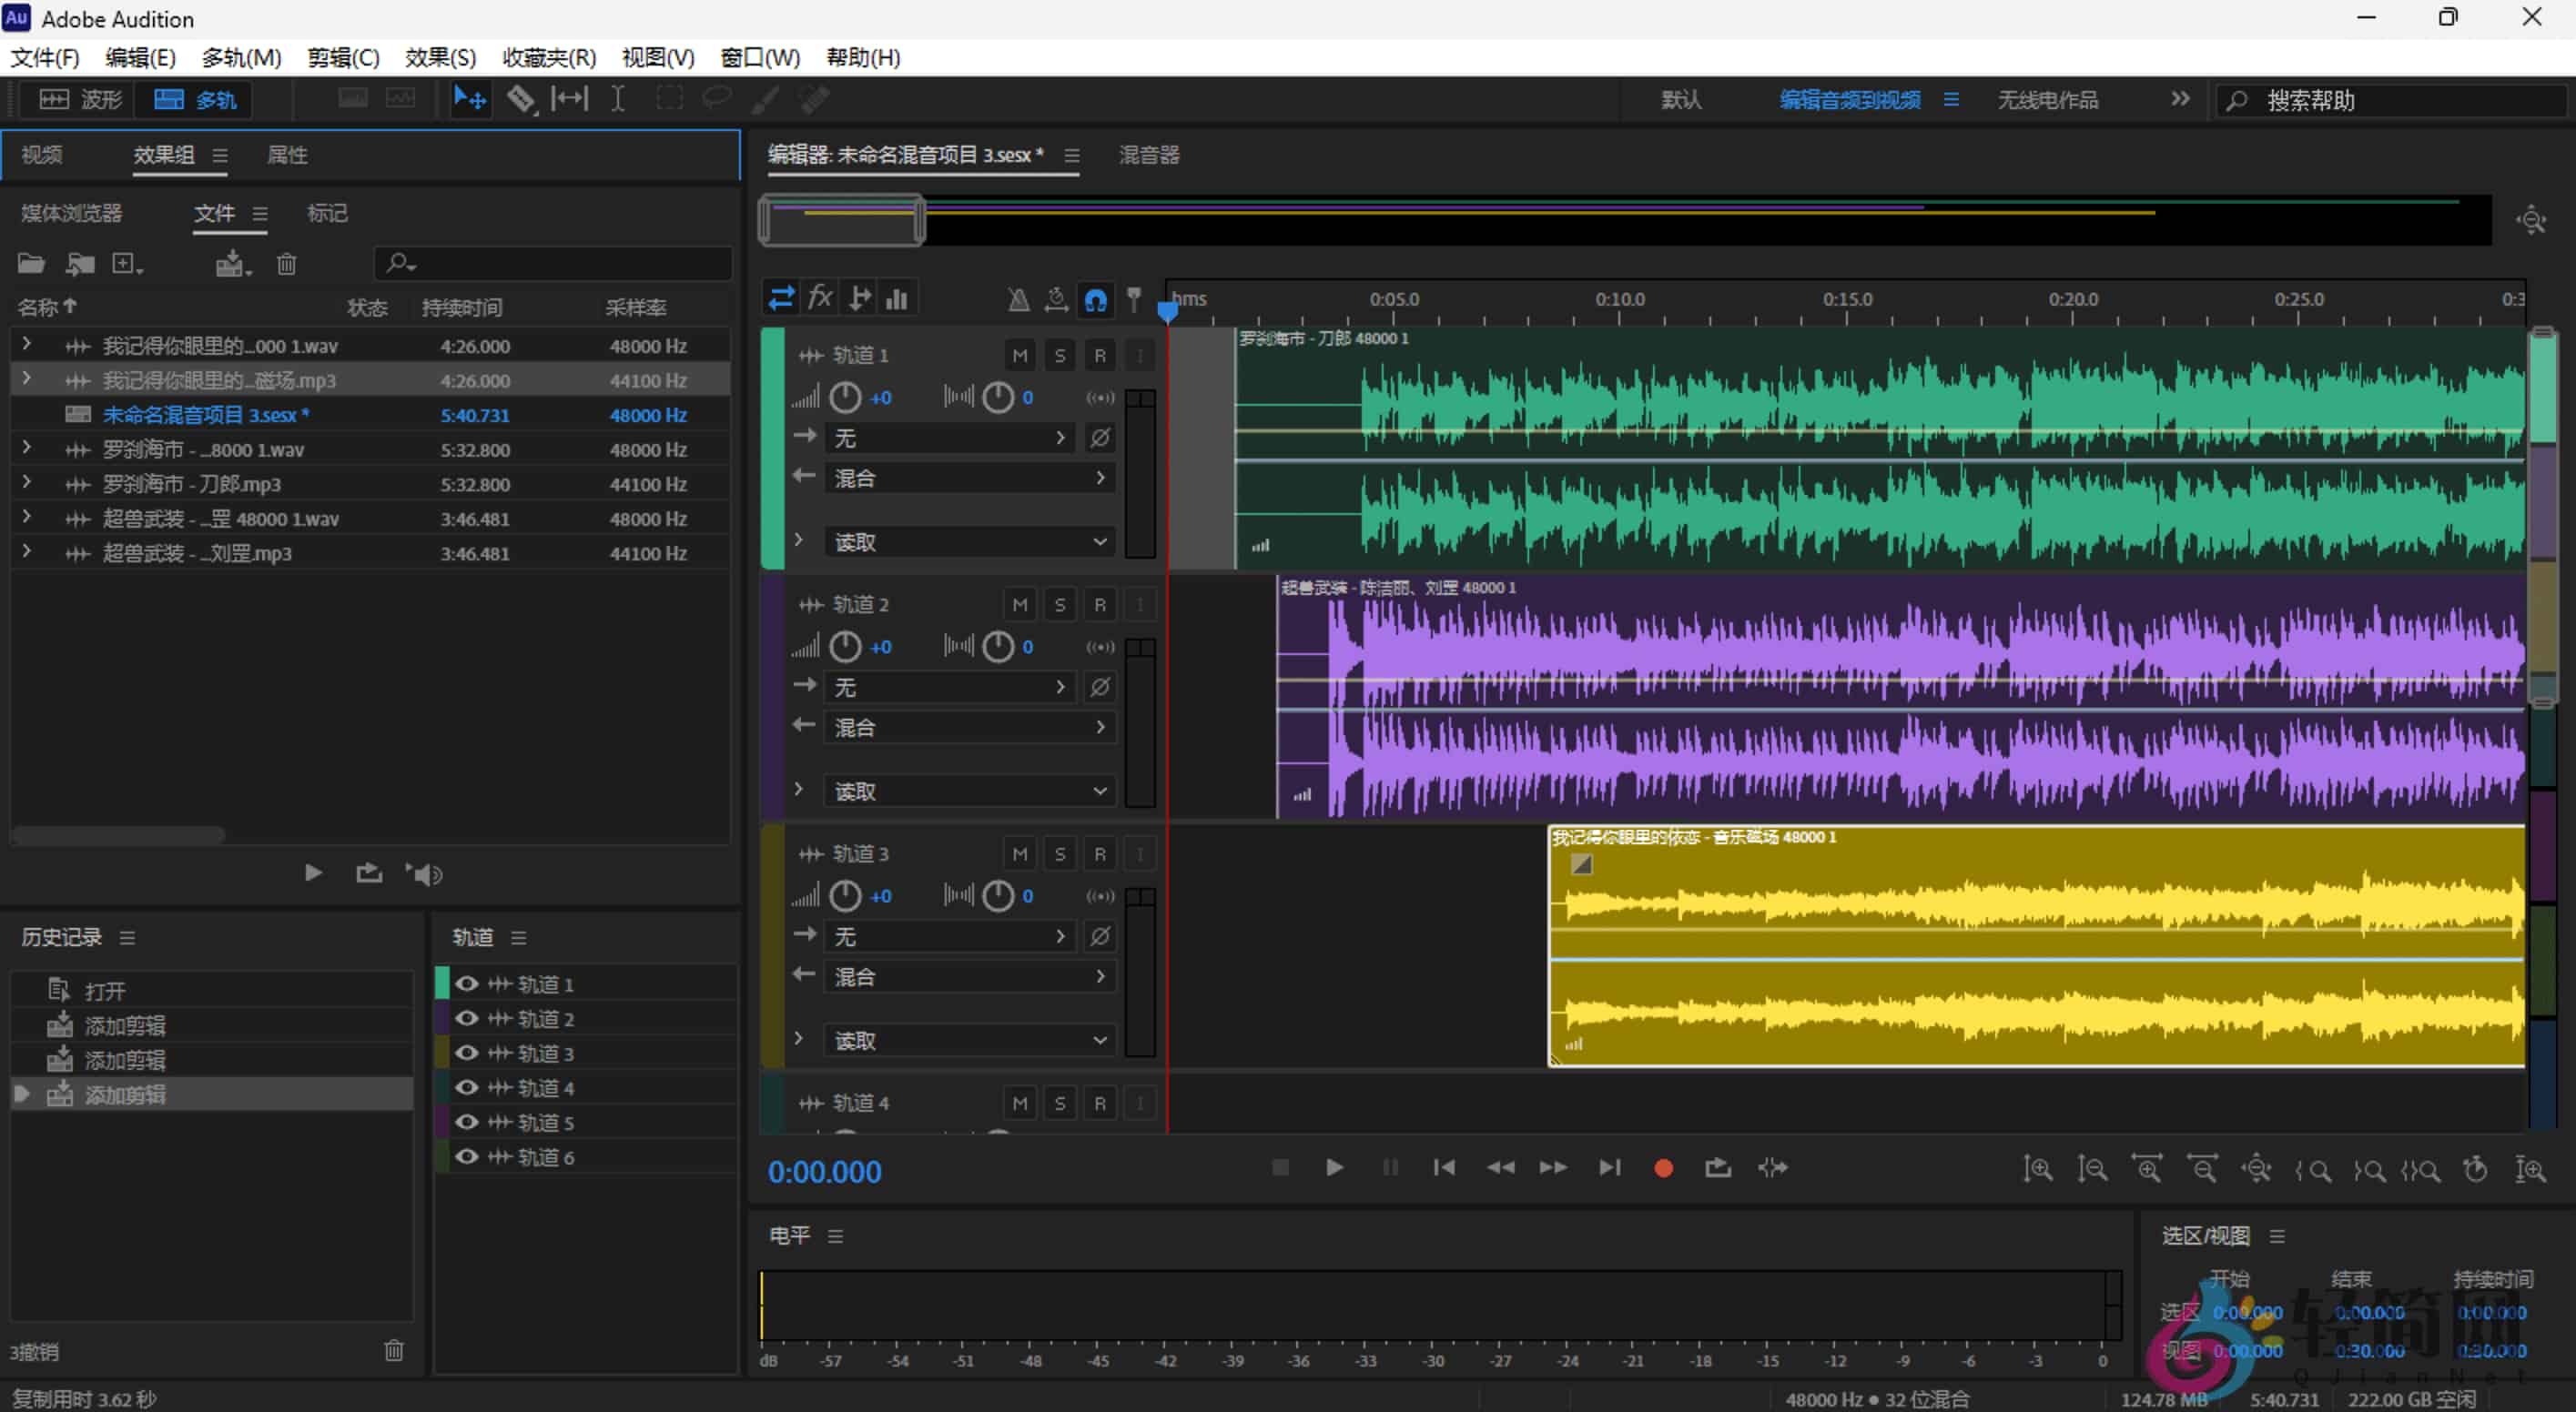Select the Time Selection tool
Screen dimensions: 2576x1412
click(x=618, y=98)
